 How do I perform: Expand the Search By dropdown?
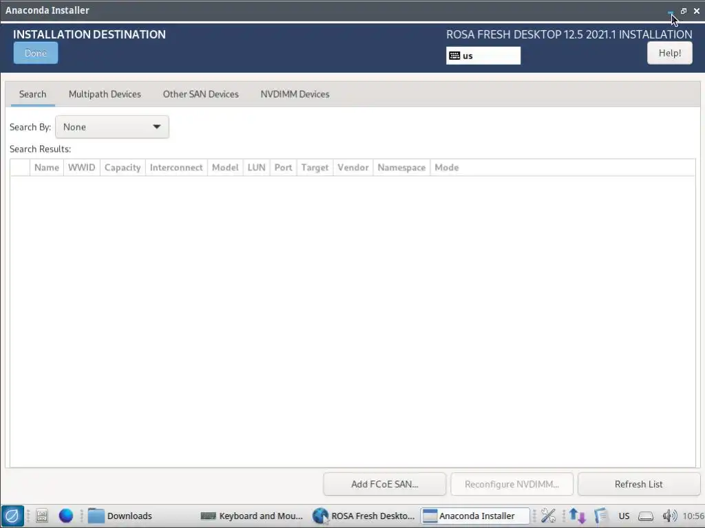(112, 127)
